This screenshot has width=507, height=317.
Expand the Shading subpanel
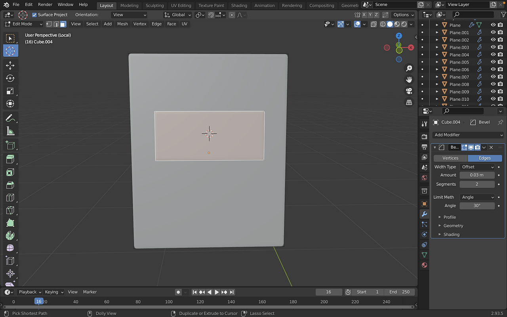tap(451, 234)
